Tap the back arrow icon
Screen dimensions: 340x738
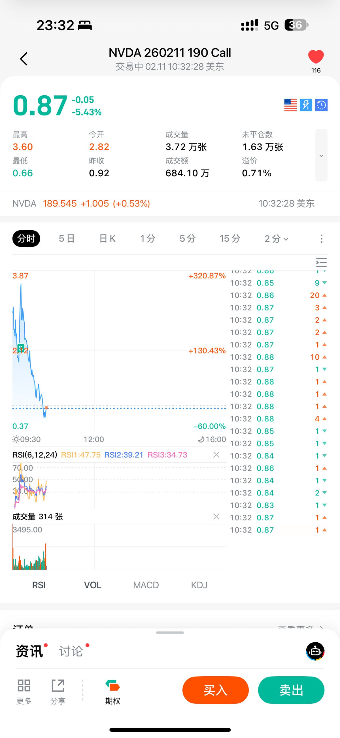pyautogui.click(x=24, y=59)
